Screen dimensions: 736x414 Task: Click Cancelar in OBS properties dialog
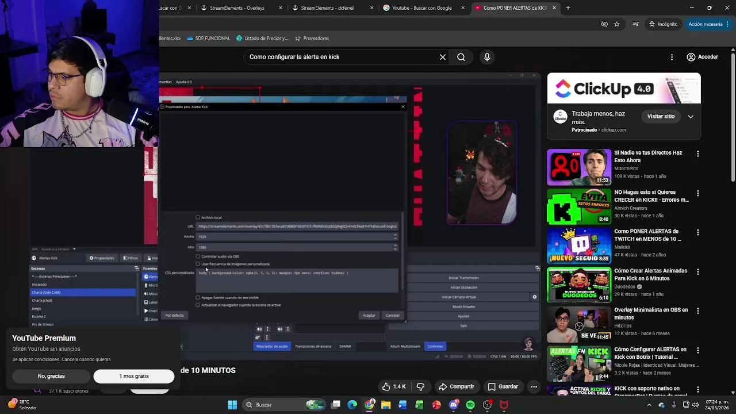(393, 315)
